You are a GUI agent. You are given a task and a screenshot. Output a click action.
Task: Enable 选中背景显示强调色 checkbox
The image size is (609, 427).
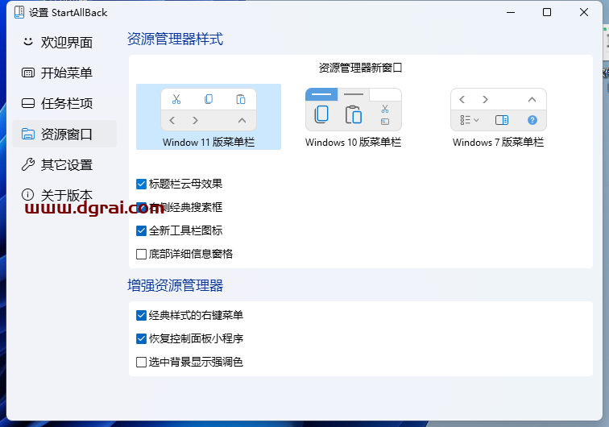[x=142, y=362]
